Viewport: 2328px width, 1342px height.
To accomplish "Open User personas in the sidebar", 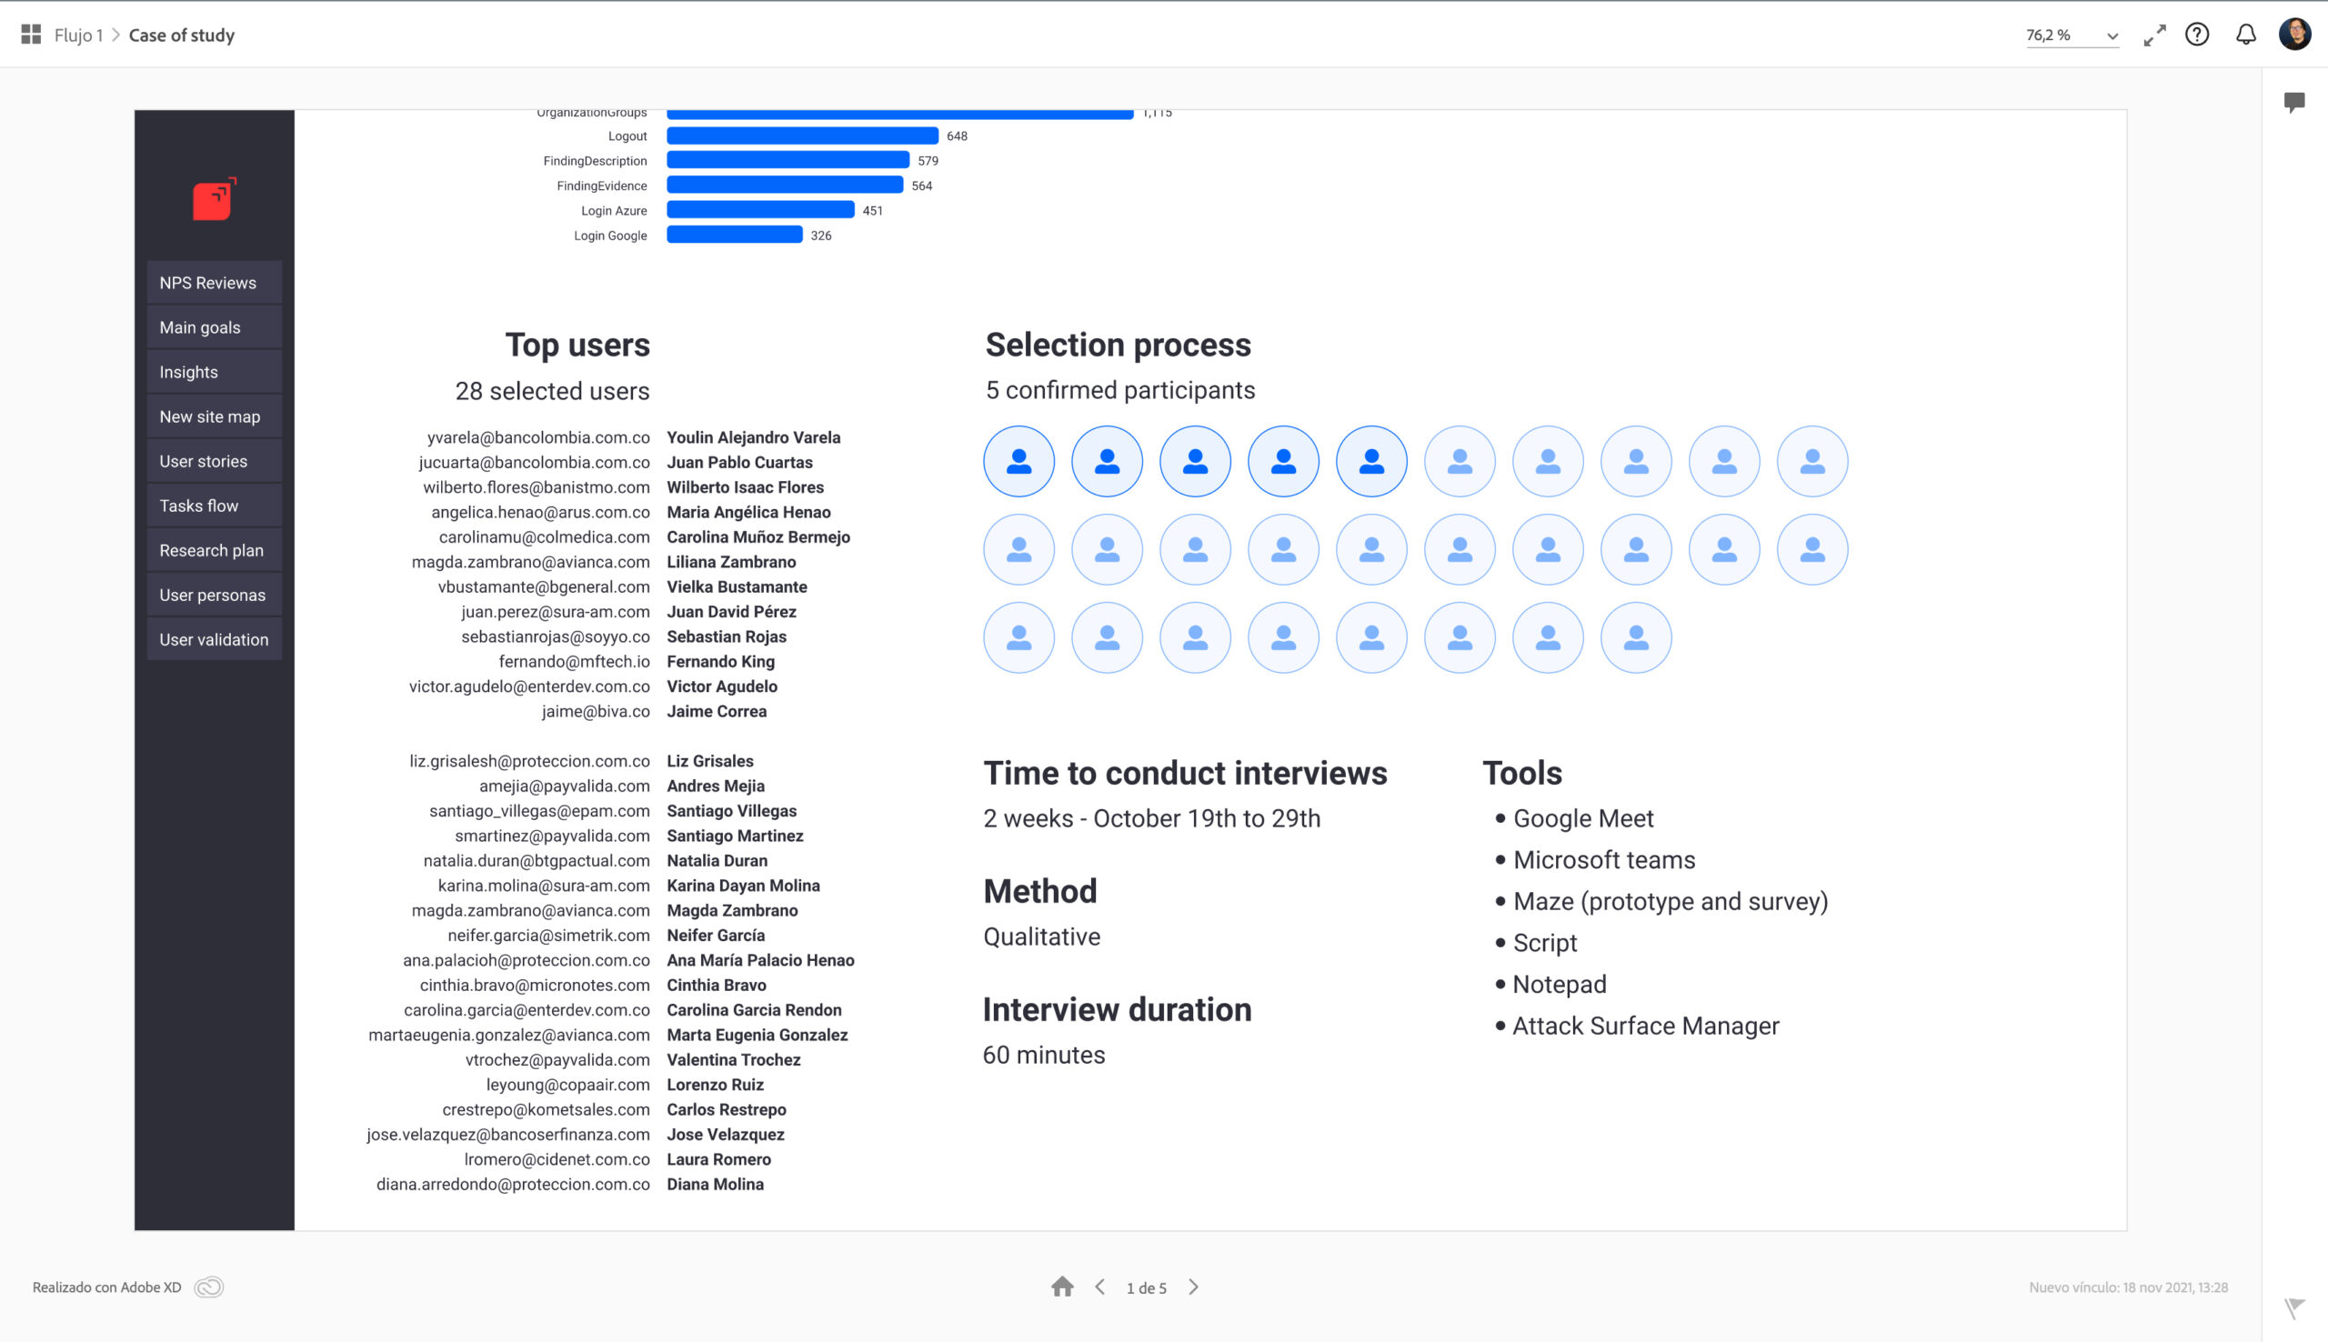I will (x=214, y=595).
